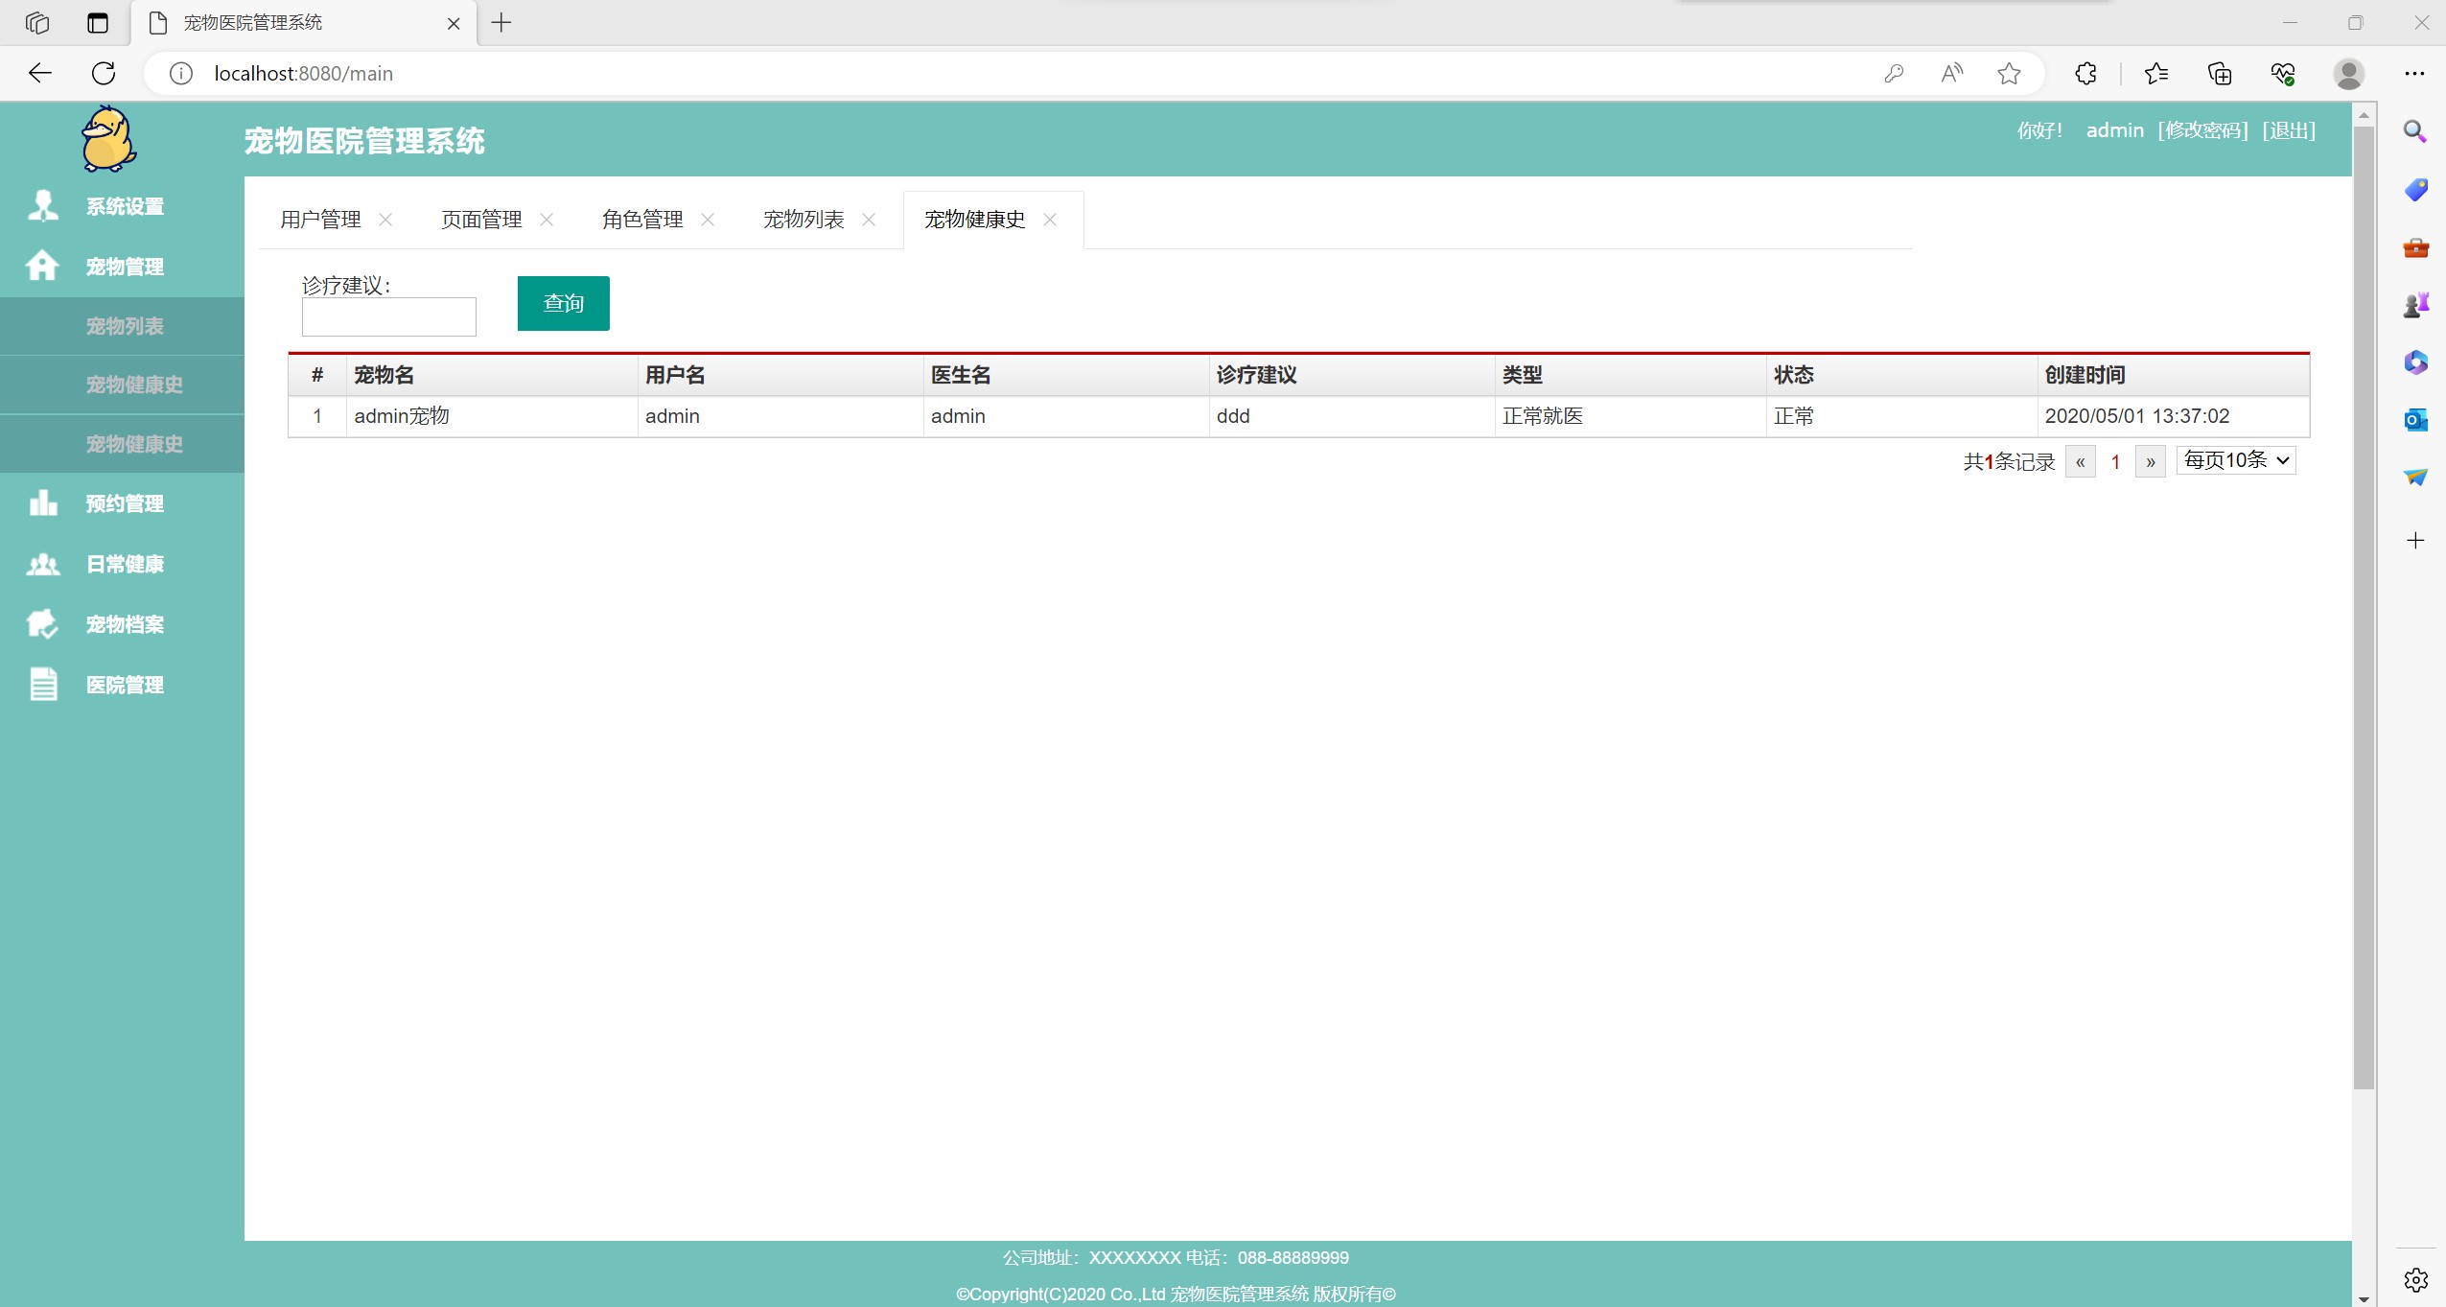Open the Collections icon

click(2220, 73)
